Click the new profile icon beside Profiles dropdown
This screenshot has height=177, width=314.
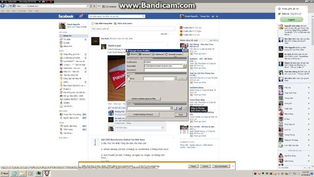176,108
